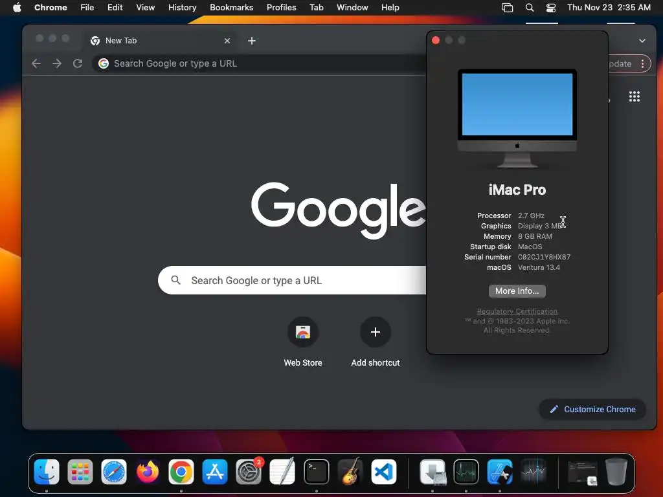Click the Add shortcut plus button
This screenshot has height=497, width=663.
(x=375, y=332)
